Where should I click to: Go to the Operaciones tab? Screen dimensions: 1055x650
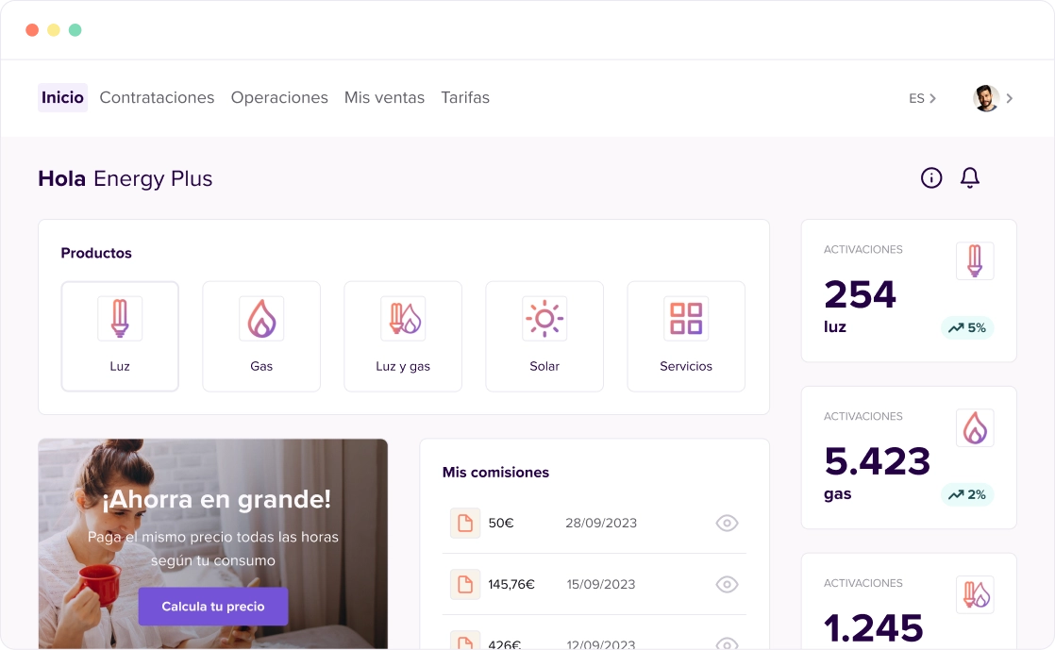tap(279, 97)
